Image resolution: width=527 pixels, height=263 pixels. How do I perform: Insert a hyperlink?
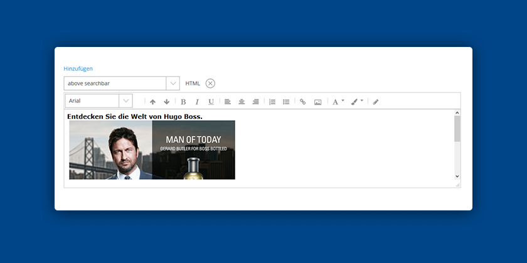pyautogui.click(x=303, y=101)
